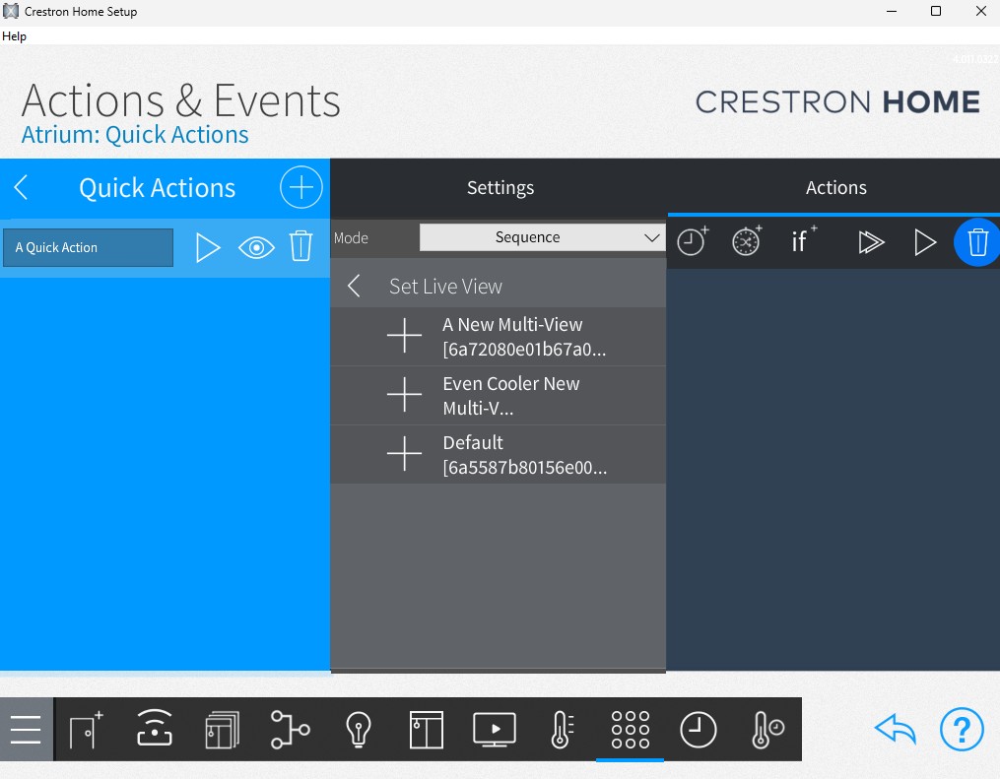Viewport: 1000px width, 779px height.
Task: Play selected action in Actions toolbar
Action: coord(925,242)
